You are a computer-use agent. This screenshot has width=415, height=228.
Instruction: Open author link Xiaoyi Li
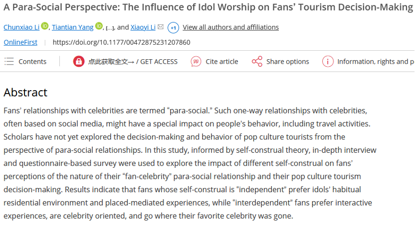(x=143, y=27)
